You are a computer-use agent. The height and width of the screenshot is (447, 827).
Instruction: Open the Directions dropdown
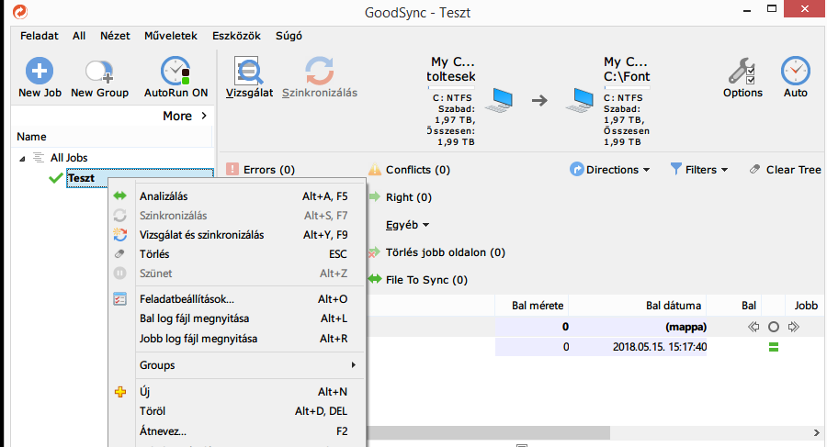(610, 170)
